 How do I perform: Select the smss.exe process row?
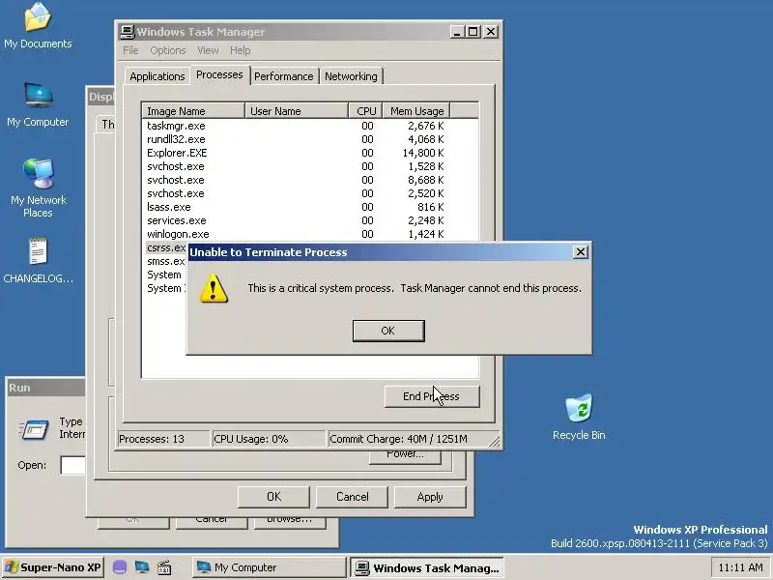[165, 261]
